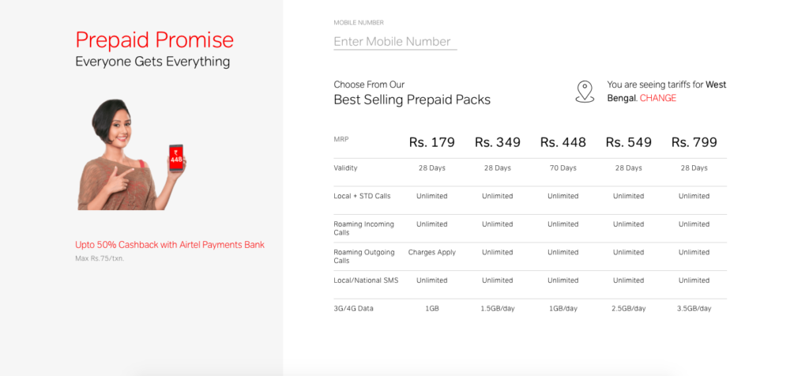The width and height of the screenshot is (809, 376).
Task: Click the Max Rs.75/txn. note
Action: pyautogui.click(x=100, y=258)
